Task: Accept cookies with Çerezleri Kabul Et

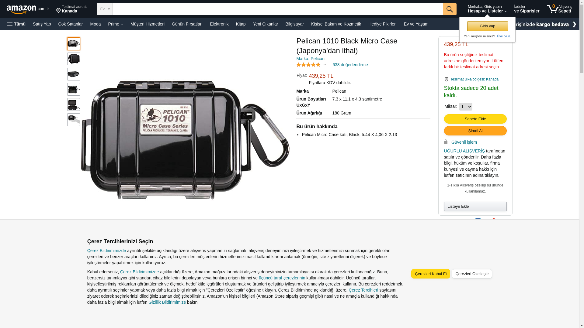Action: click(430, 274)
